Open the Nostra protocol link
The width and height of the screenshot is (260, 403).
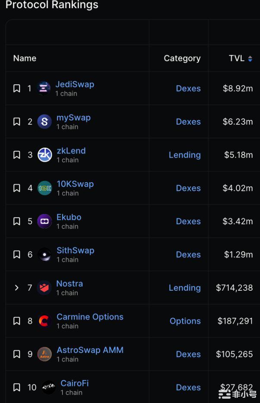tap(69, 284)
